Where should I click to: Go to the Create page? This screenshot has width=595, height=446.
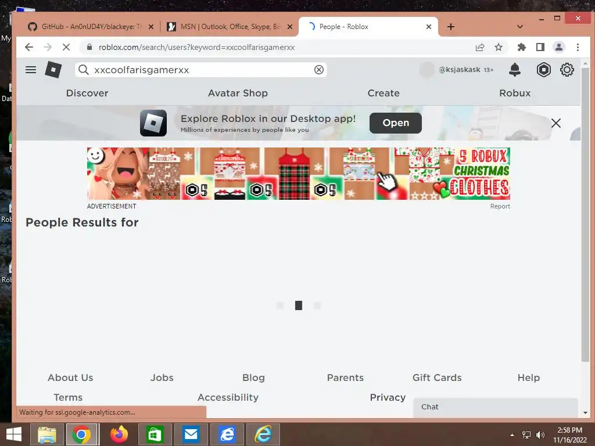[x=383, y=93]
